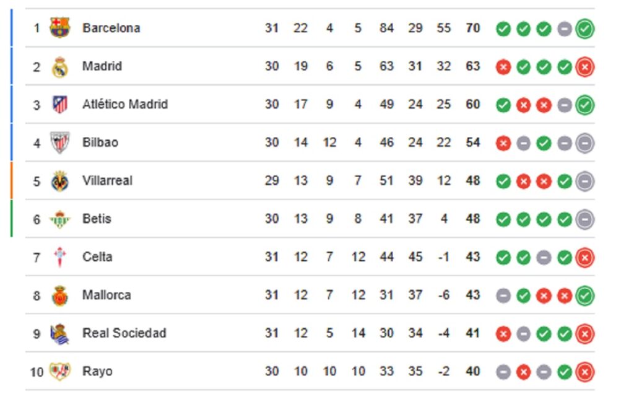Click the Villarreal club crest

click(60, 181)
